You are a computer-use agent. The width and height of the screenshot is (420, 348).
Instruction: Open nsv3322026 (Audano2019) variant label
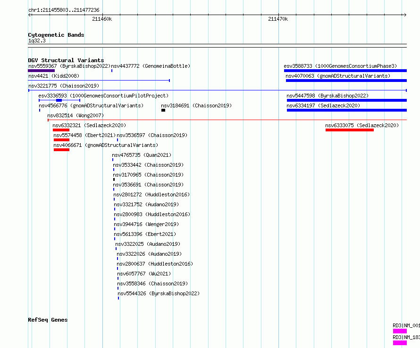point(149,254)
